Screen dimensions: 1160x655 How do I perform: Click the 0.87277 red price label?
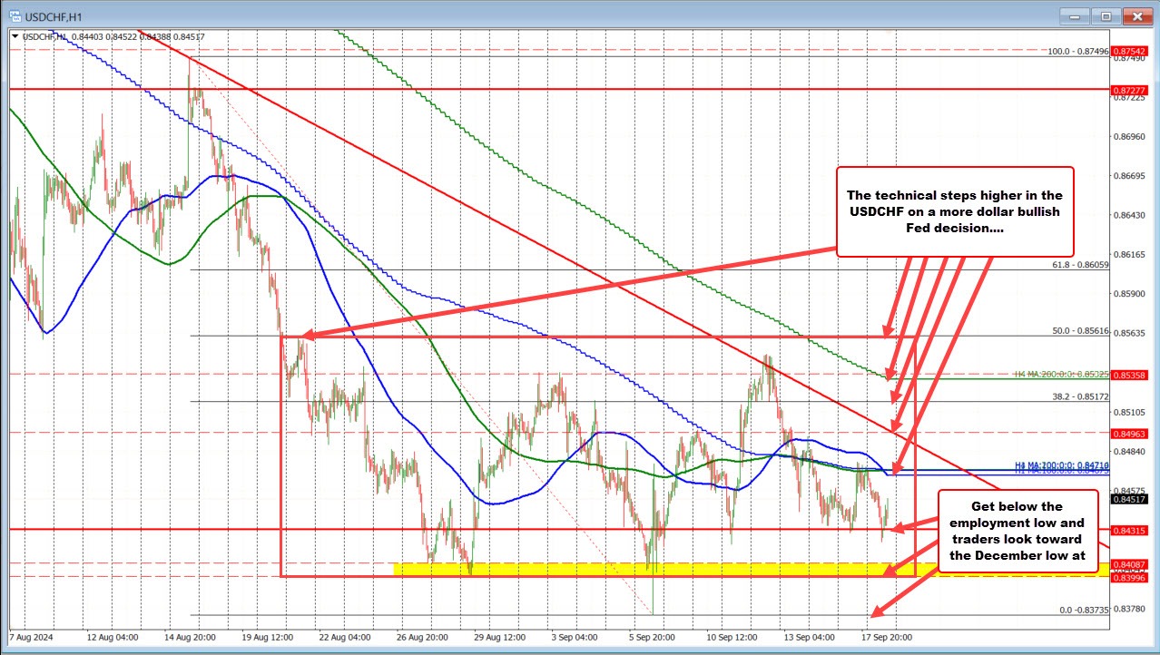[x=1129, y=91]
